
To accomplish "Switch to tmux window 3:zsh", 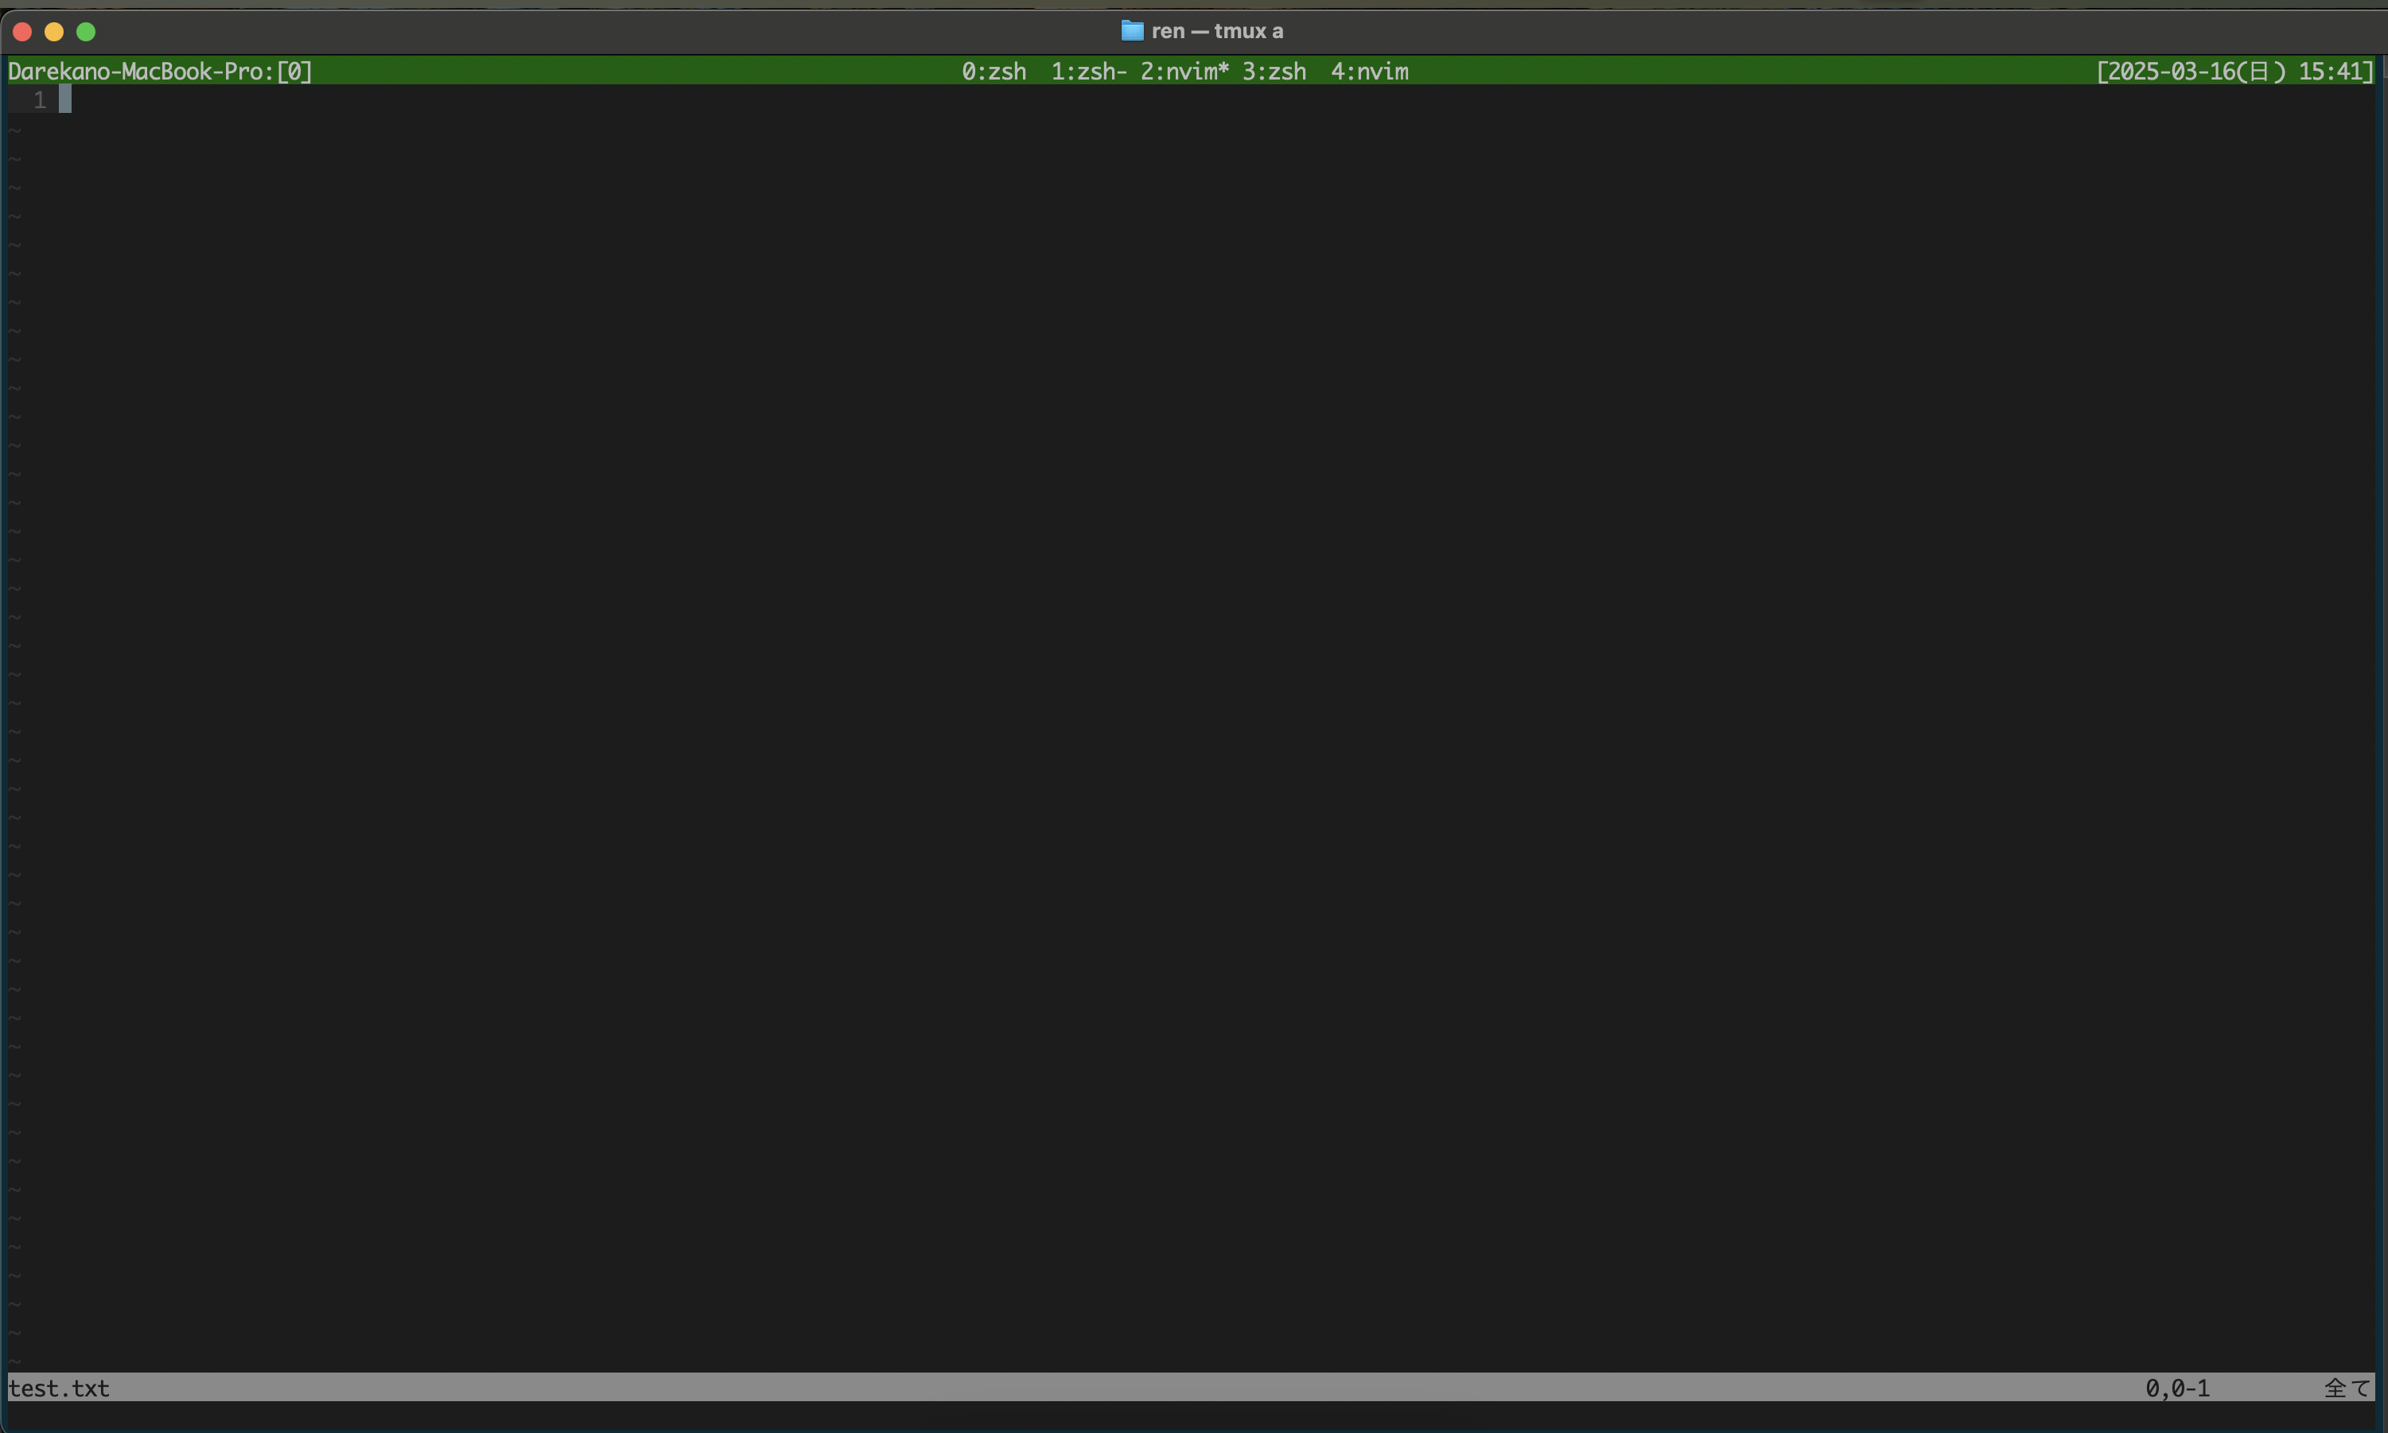I will (x=1274, y=72).
